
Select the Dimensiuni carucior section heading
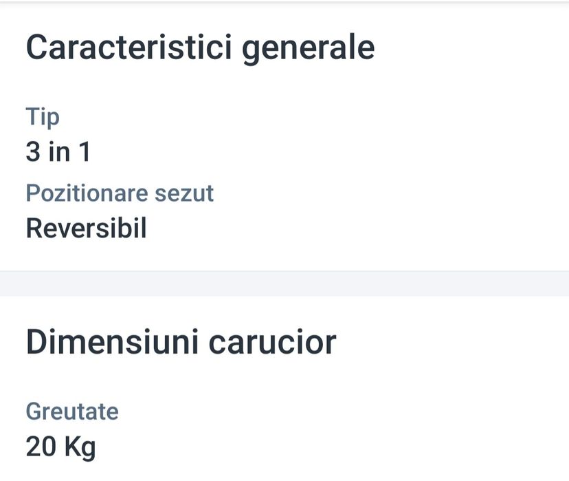point(181,342)
